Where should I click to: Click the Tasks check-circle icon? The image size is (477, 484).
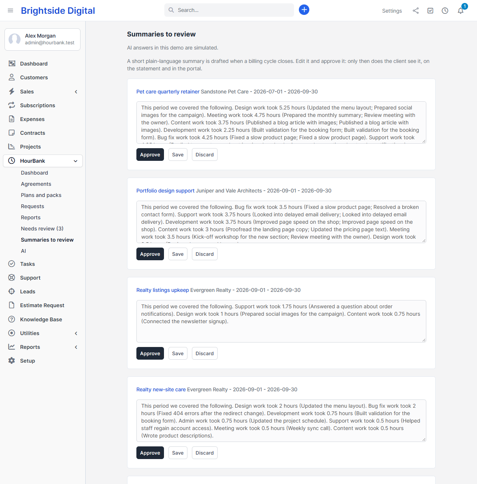[12, 264]
